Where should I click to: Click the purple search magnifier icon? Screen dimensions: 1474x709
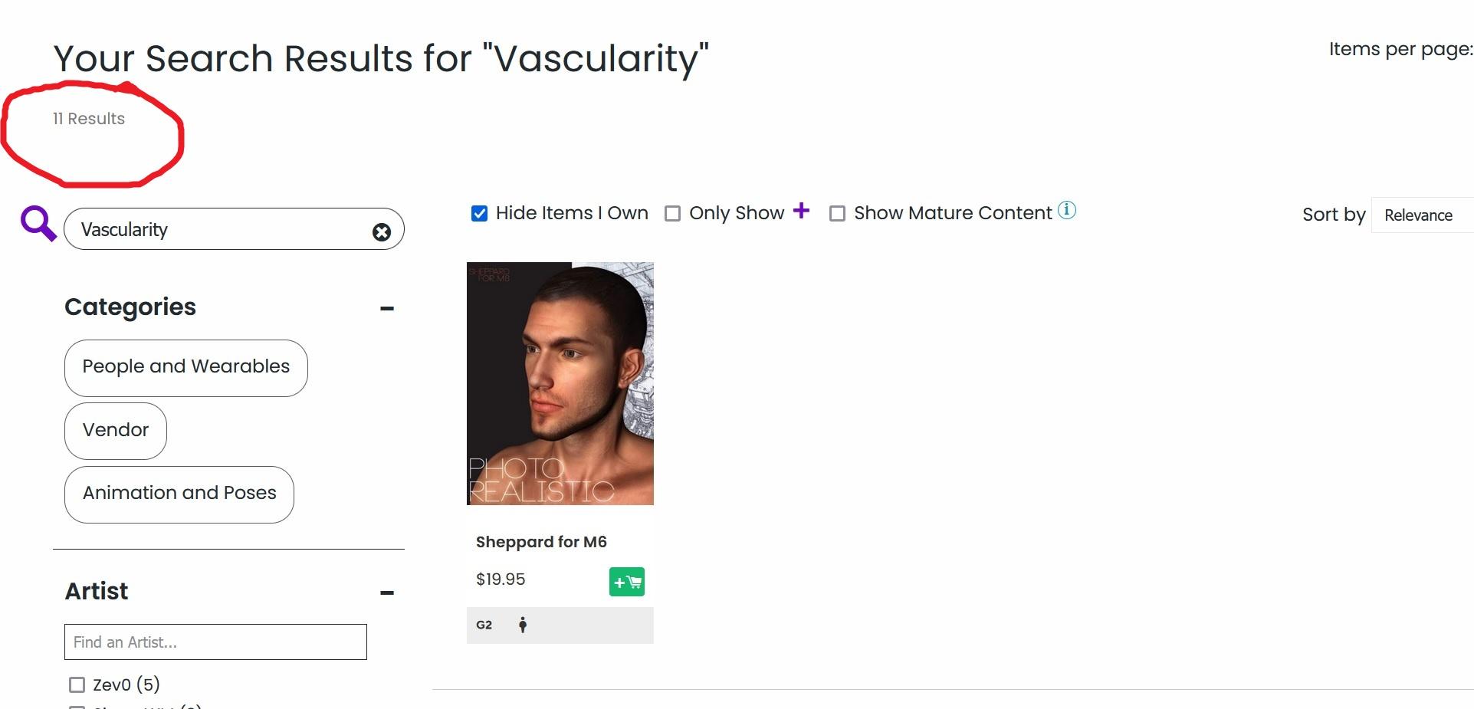(x=38, y=224)
